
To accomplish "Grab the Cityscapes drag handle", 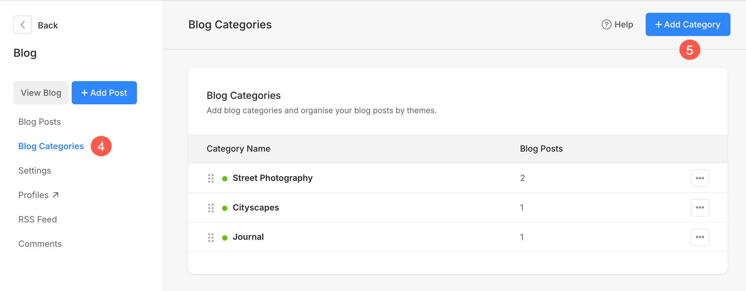I will coord(211,208).
